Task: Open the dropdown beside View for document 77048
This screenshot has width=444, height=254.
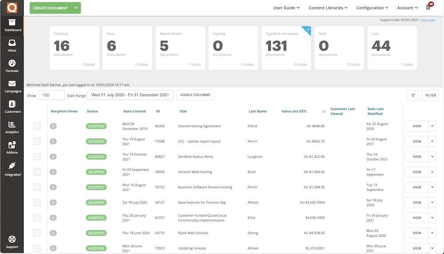Action: 432,141
